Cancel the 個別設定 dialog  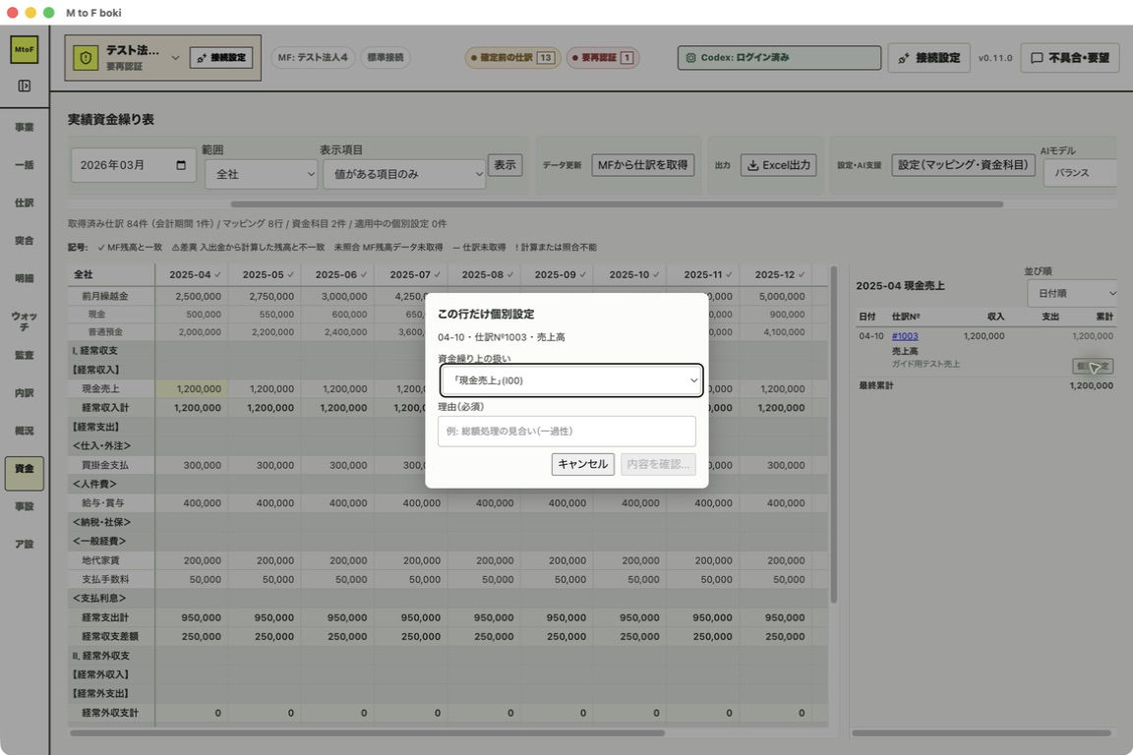pos(582,464)
